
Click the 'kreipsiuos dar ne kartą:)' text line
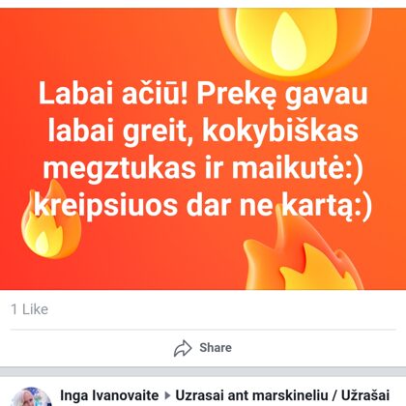pos(203,205)
